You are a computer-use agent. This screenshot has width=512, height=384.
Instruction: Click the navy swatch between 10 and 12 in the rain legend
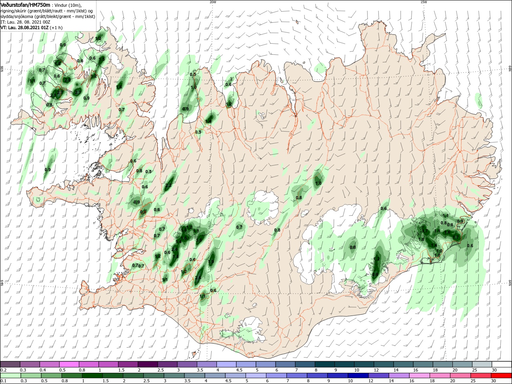tap(357, 376)
